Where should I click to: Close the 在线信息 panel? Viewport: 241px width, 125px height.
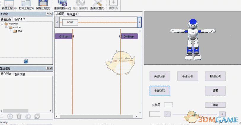tap(51, 68)
